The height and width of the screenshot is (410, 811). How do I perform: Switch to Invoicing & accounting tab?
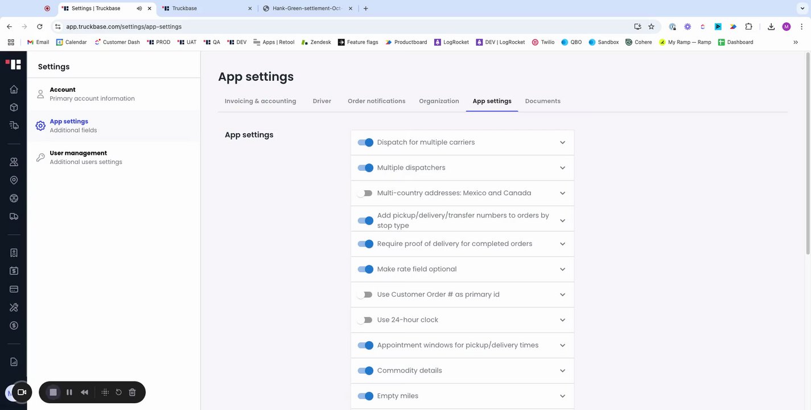(x=260, y=101)
